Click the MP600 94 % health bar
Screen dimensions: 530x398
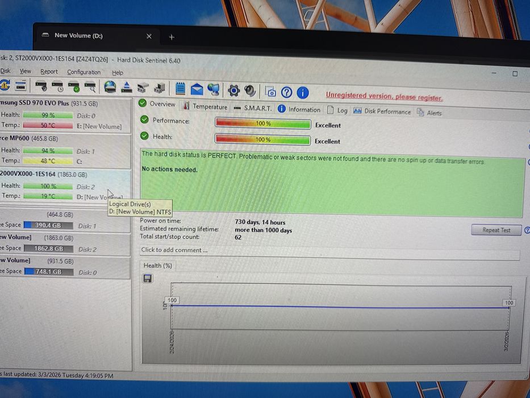[48, 151]
